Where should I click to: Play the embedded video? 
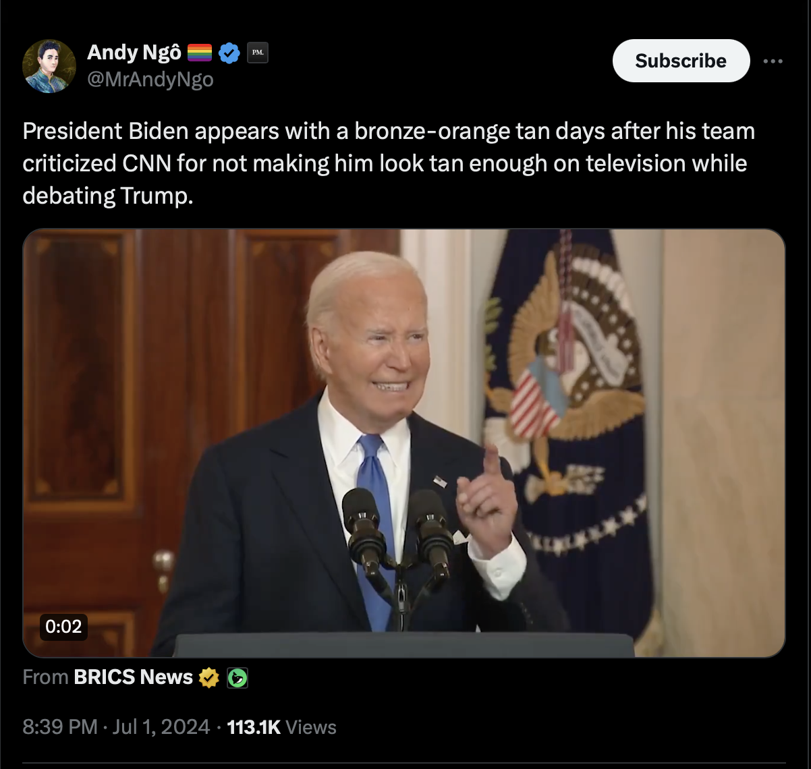tap(404, 443)
